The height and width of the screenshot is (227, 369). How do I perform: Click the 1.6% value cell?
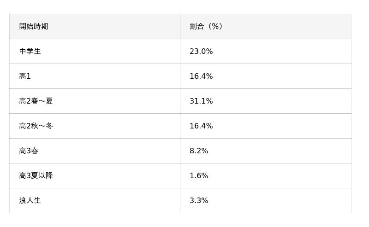(199, 176)
